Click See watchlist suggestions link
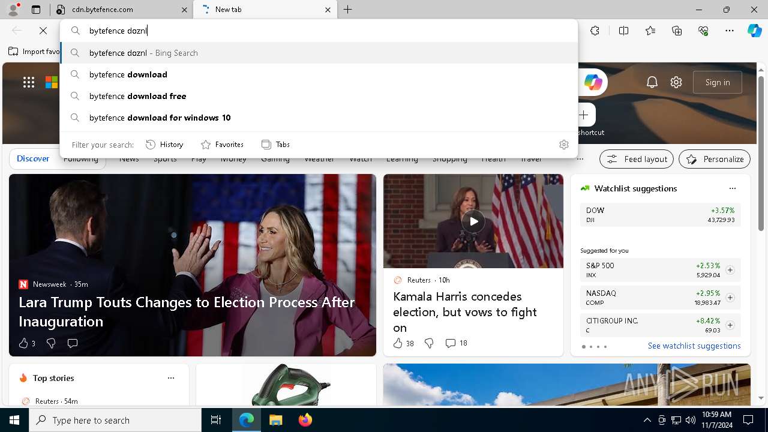Screen dimensions: 768x432 pos(694,346)
